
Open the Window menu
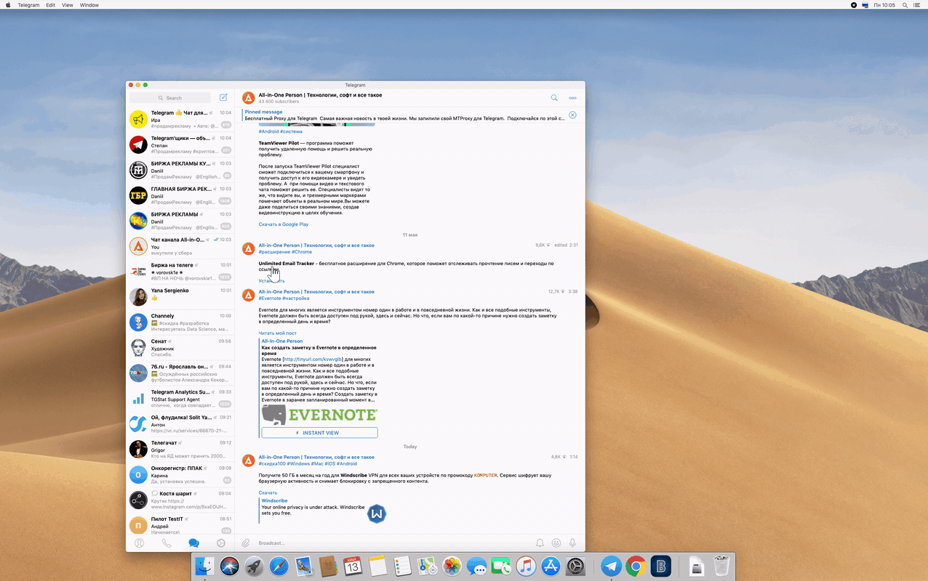(89, 5)
